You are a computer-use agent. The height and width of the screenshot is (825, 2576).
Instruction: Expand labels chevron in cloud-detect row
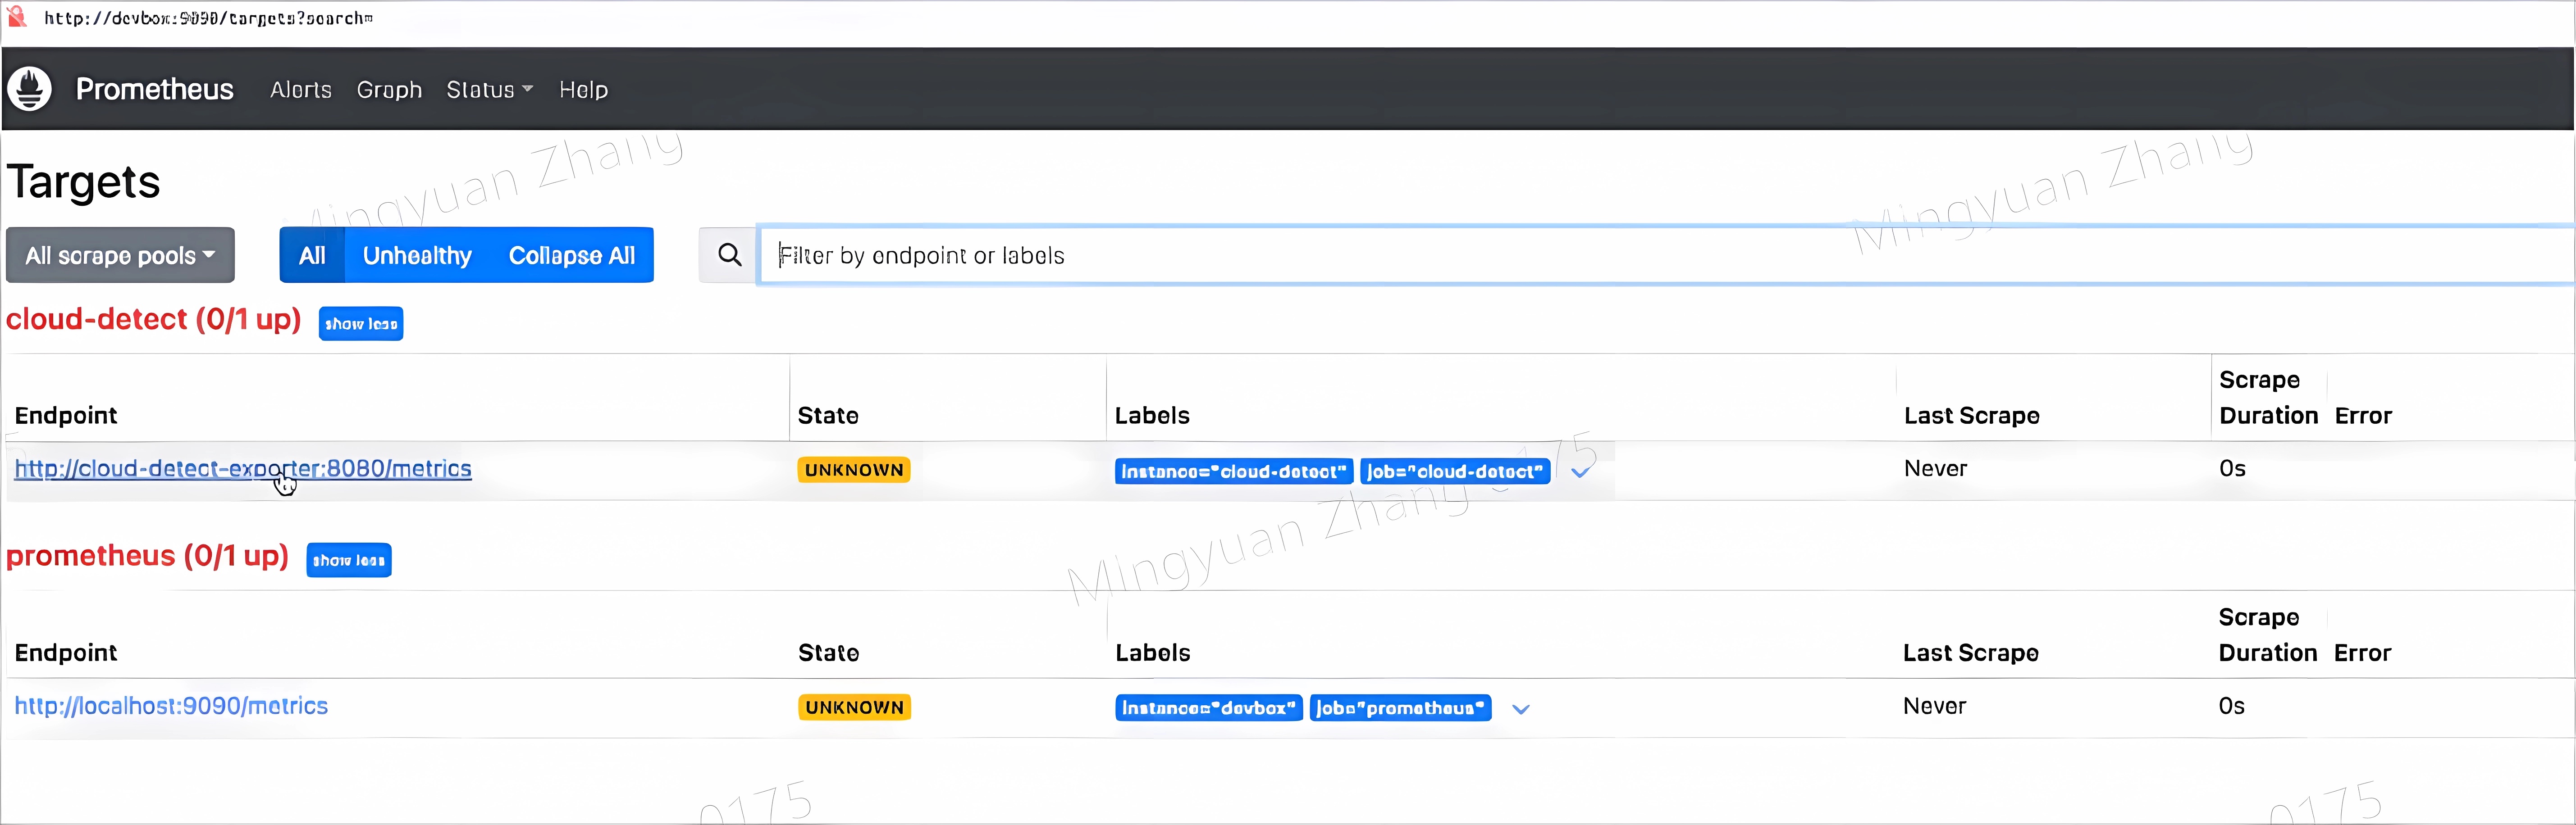pyautogui.click(x=1580, y=472)
